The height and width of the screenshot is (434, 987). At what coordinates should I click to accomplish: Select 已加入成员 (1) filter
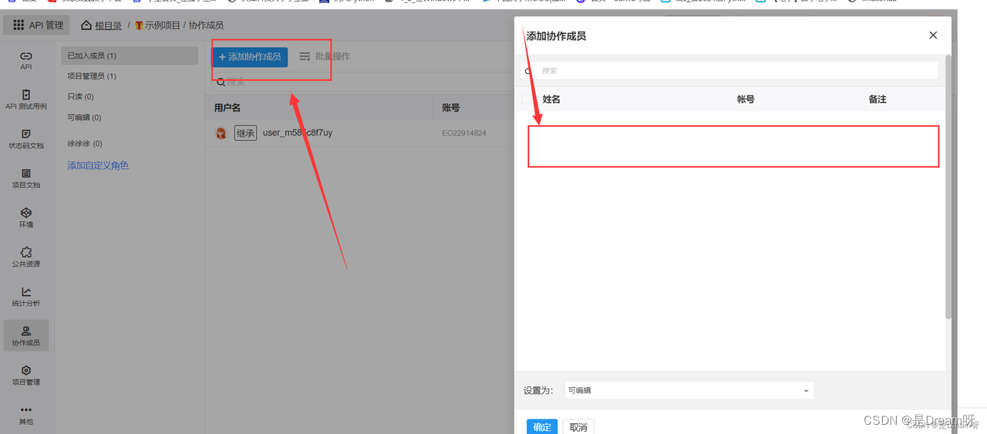pos(130,56)
